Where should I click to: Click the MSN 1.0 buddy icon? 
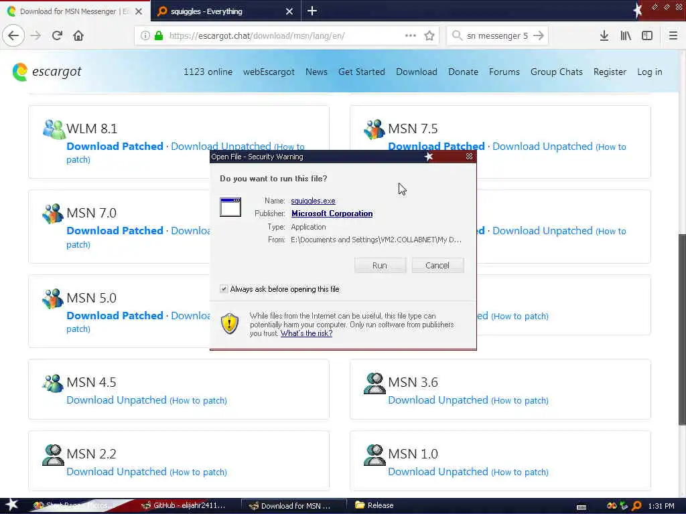[374, 454]
